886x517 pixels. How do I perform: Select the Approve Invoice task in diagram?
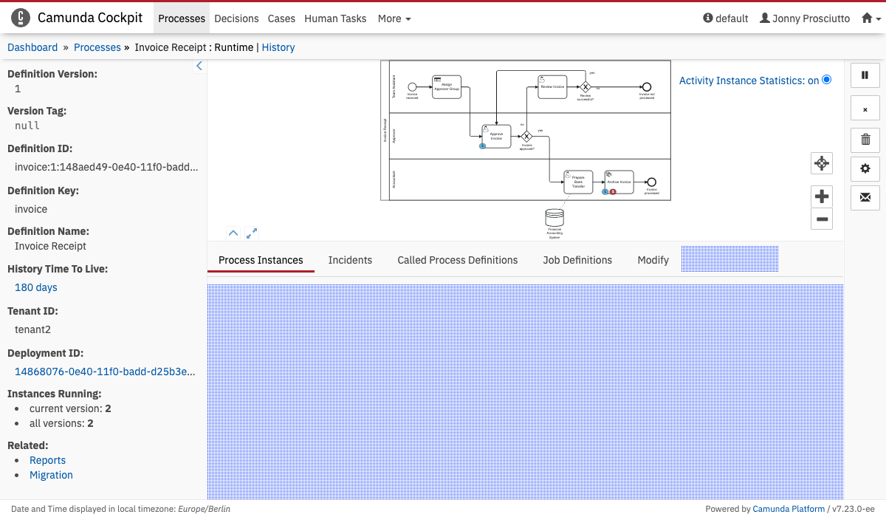tap(497, 137)
